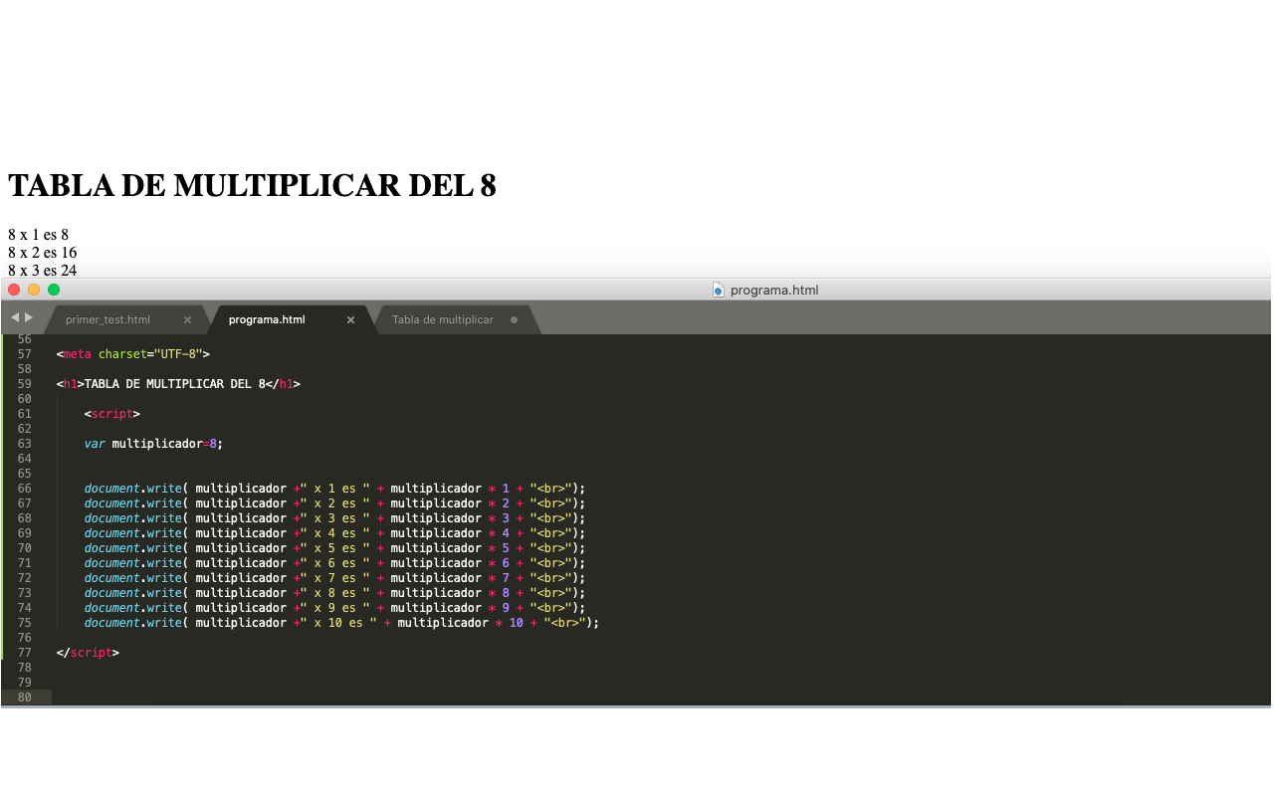
Task: Click the red close window button
Action: (14, 290)
